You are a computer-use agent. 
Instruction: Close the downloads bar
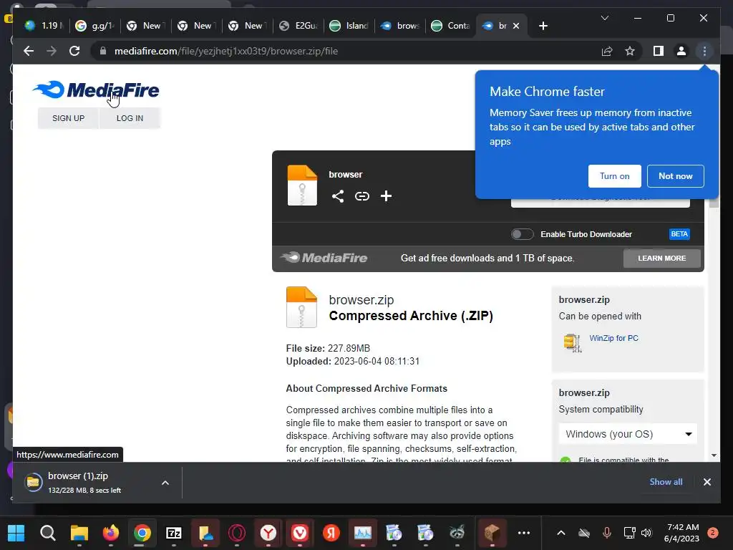click(707, 482)
